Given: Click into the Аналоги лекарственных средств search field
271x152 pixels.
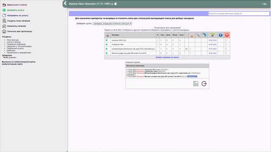Looking at the screenshot, I should click(239, 14).
